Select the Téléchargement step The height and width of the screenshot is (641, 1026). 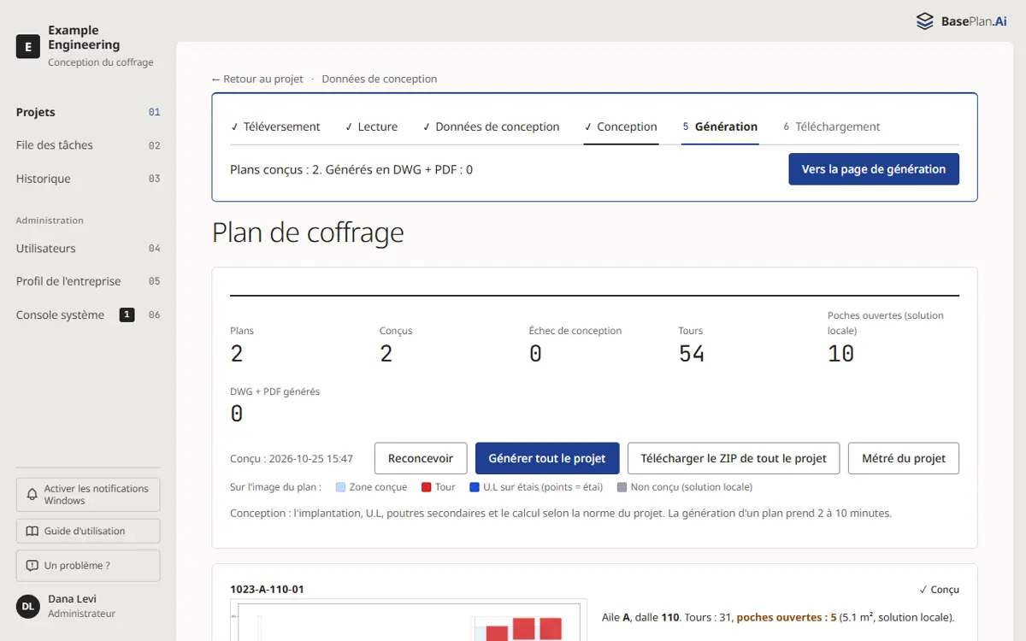pyautogui.click(x=832, y=126)
